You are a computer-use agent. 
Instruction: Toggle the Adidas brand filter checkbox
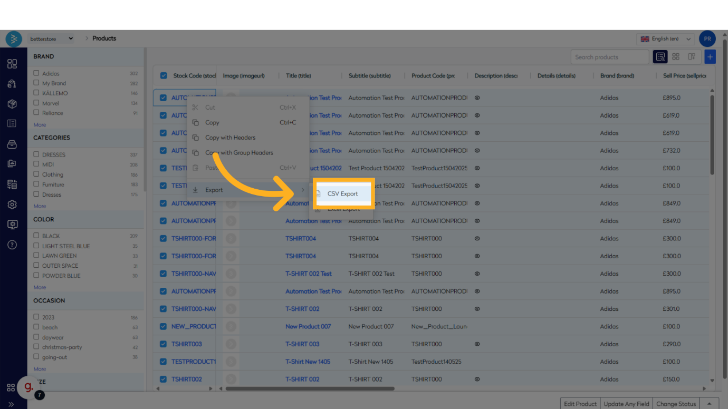click(36, 73)
